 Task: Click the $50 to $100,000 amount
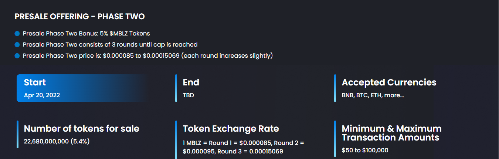(365, 150)
